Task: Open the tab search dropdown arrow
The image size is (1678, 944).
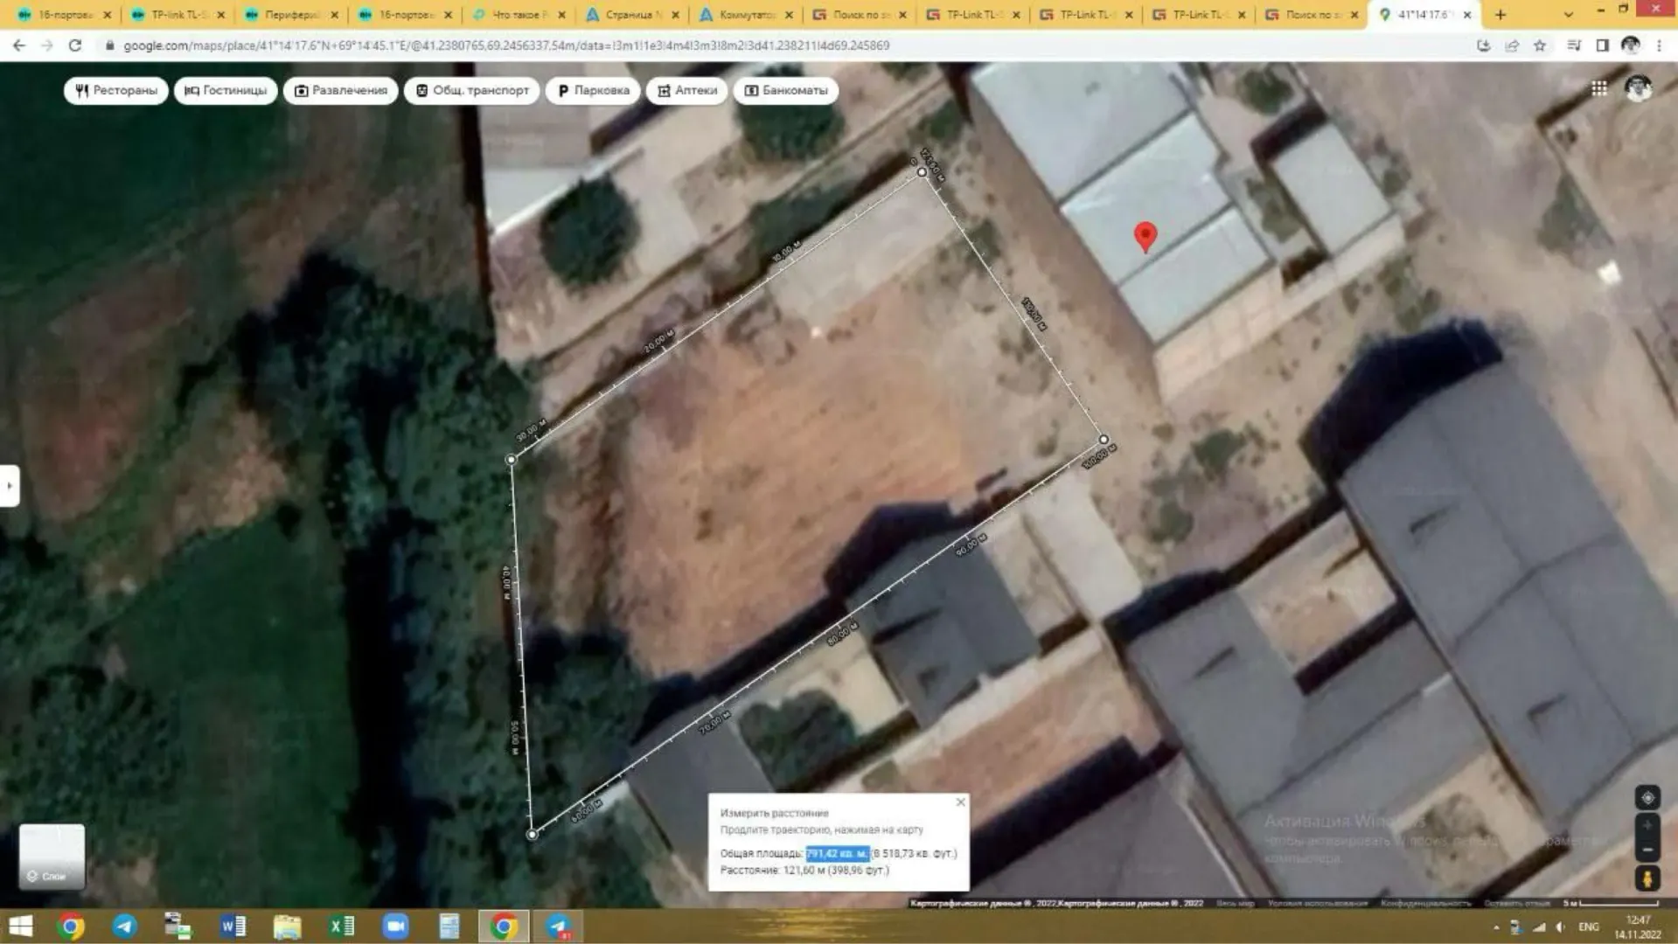Action: [x=1568, y=15]
